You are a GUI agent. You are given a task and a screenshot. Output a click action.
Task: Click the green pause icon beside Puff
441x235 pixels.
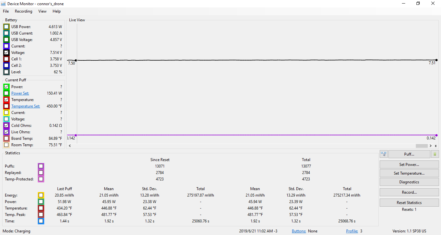point(435,154)
